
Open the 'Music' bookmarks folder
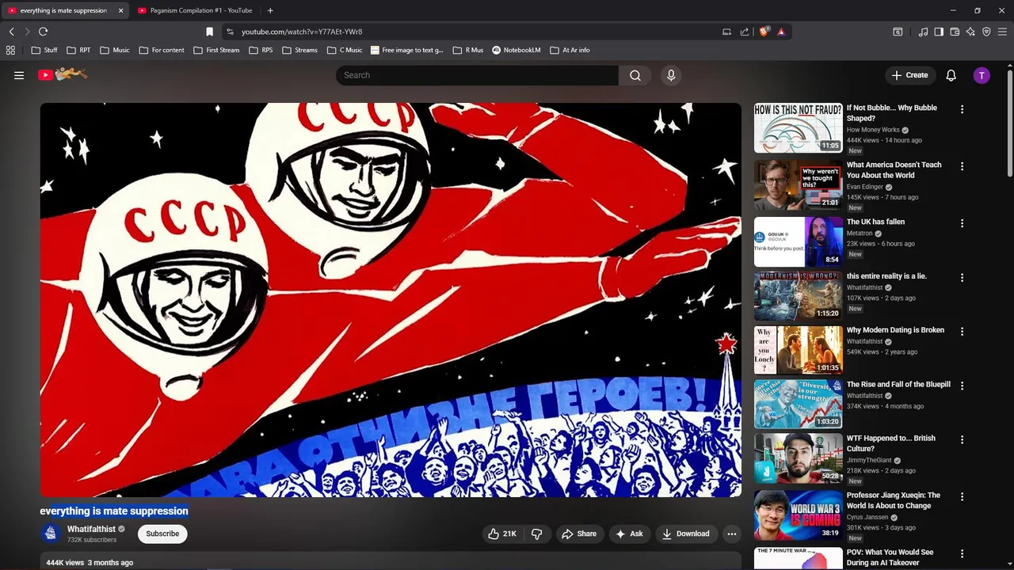(115, 50)
